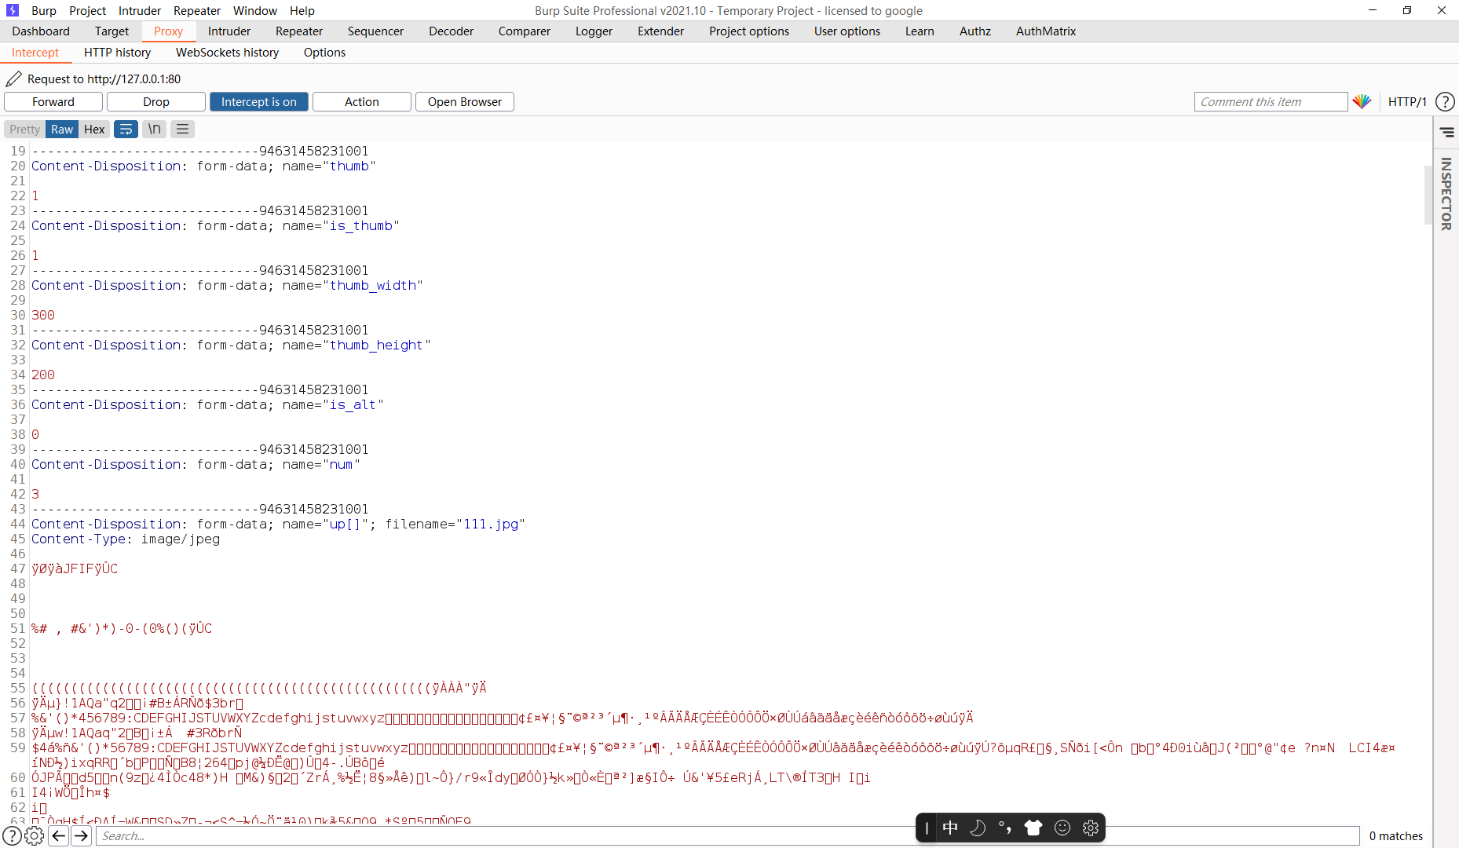Open the HTTP/1 protocol selector

point(1408,101)
